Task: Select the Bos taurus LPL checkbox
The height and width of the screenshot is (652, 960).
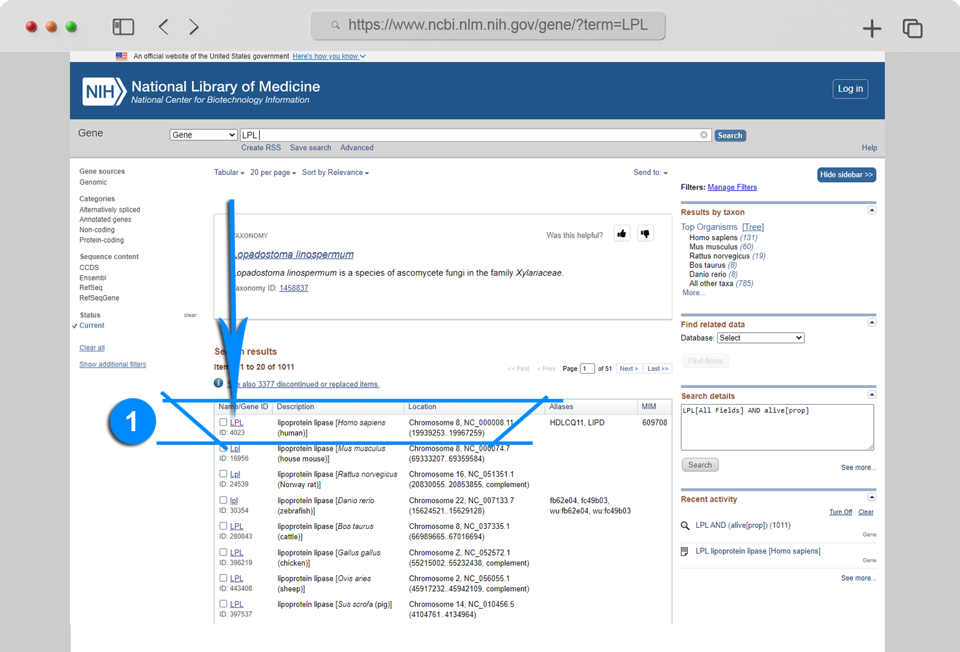Action: pyautogui.click(x=223, y=526)
